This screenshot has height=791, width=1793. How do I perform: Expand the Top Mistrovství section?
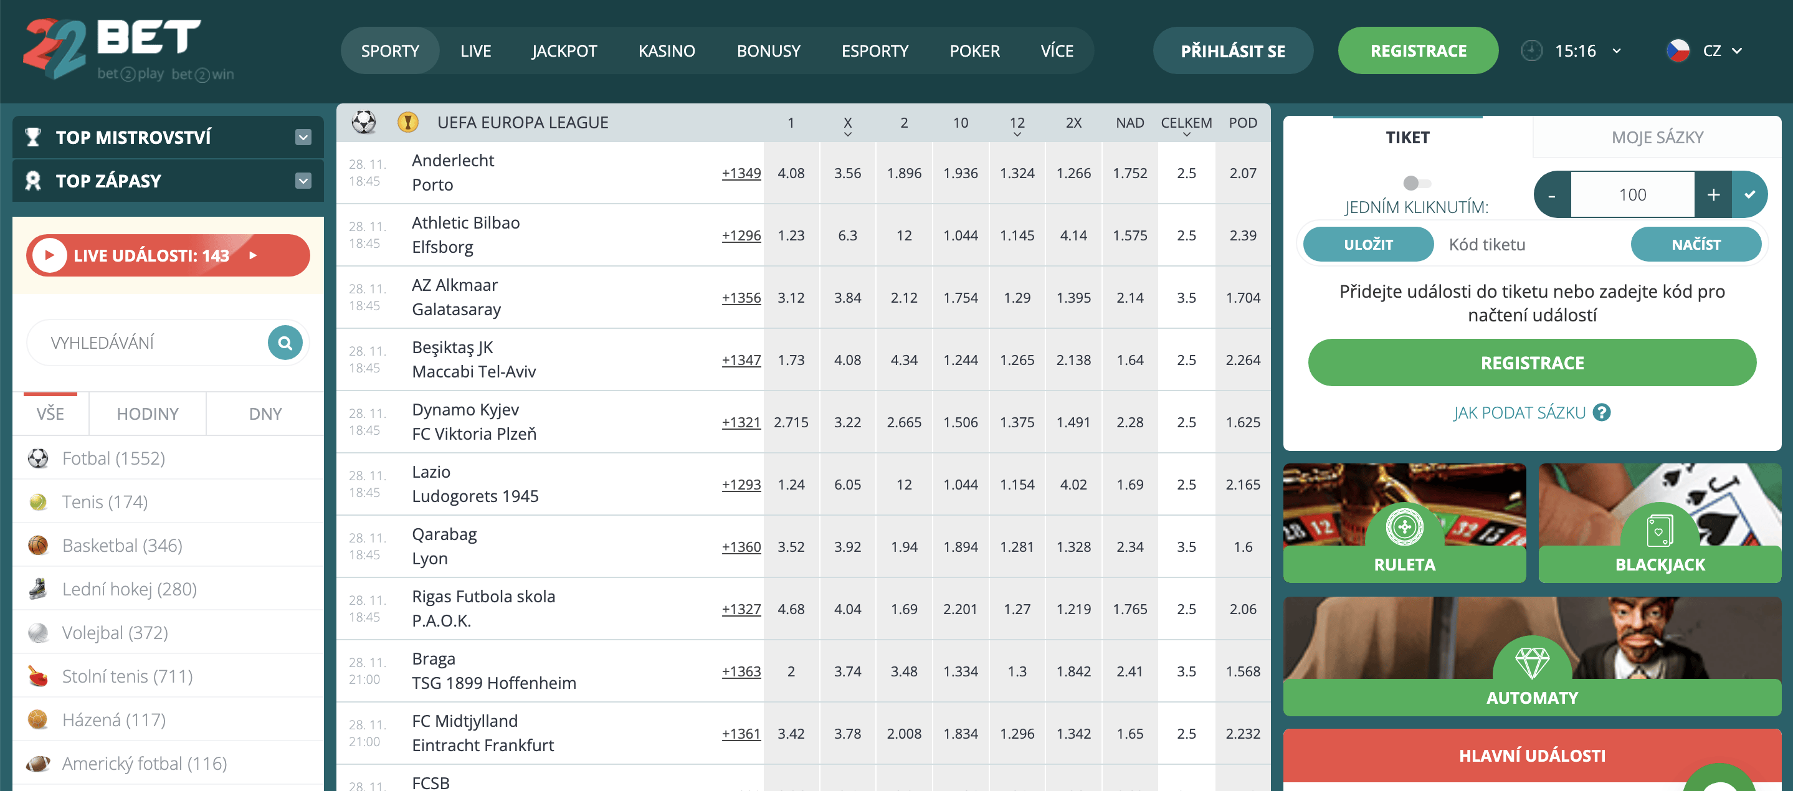[x=303, y=137]
